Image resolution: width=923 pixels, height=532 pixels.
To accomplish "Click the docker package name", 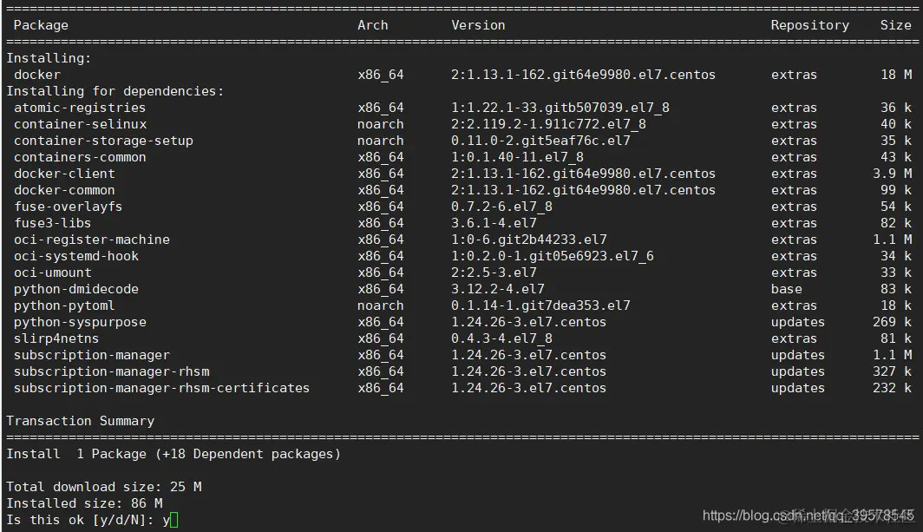I will click(37, 75).
